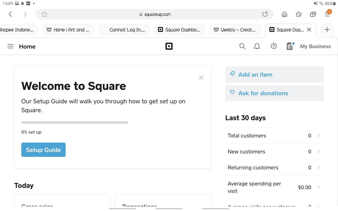This screenshot has width=338, height=211.
Task: Expand the New customers row chevron
Action: [x=319, y=151]
